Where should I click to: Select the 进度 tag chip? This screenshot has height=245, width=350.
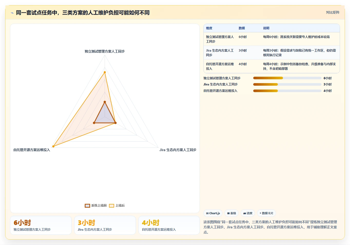248,213
